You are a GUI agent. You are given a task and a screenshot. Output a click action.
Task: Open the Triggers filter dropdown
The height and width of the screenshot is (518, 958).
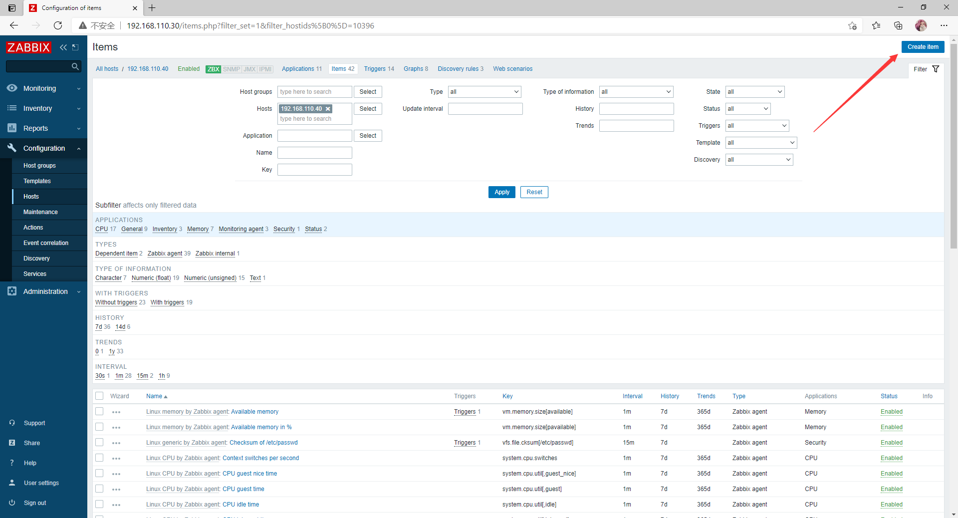coord(757,126)
